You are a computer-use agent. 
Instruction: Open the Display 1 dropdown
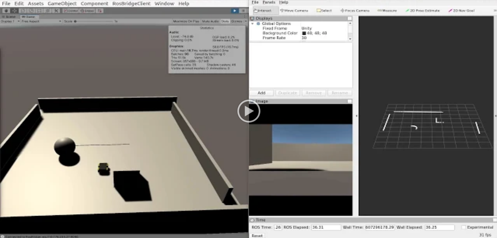click(x=10, y=21)
